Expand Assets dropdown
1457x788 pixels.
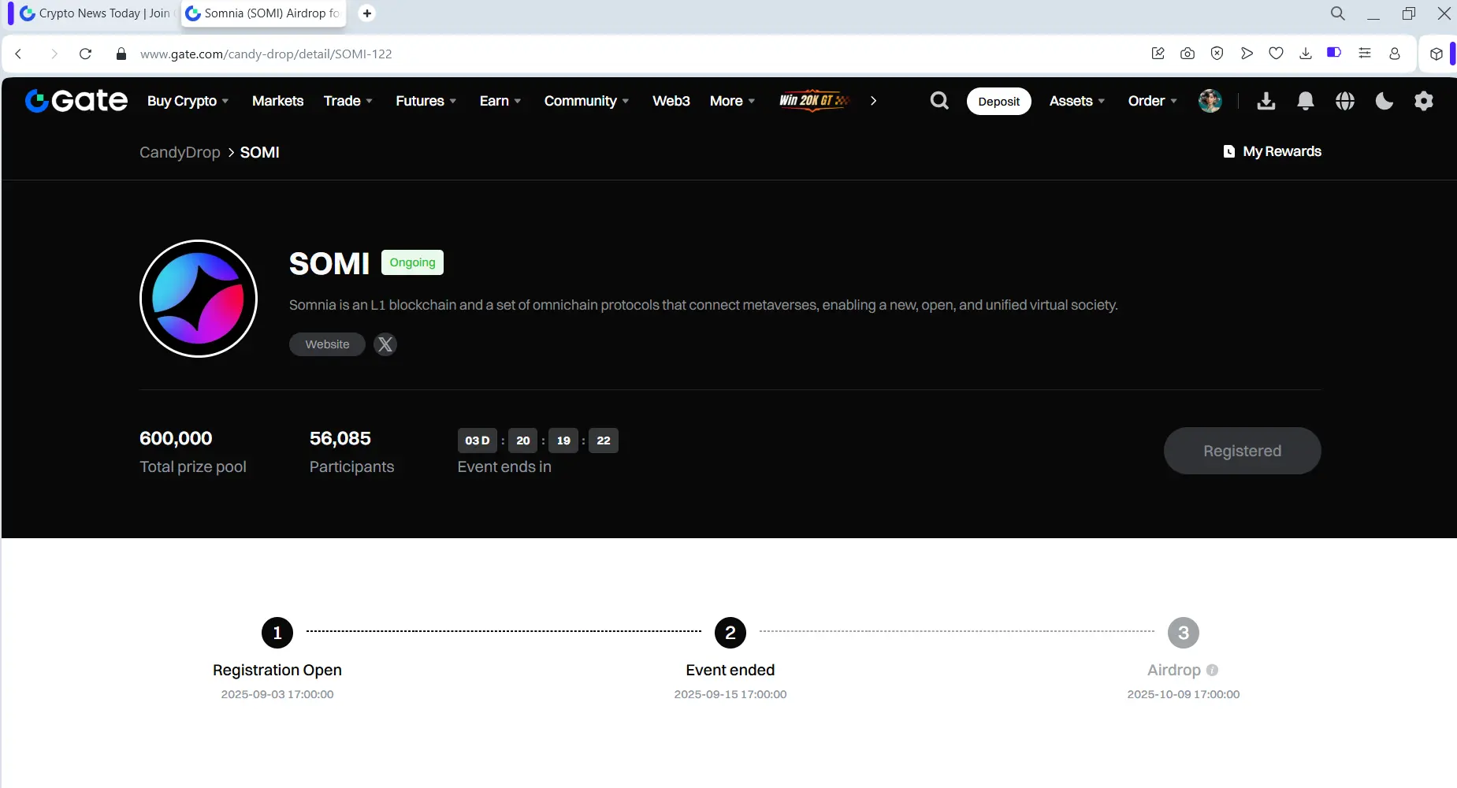(1077, 101)
